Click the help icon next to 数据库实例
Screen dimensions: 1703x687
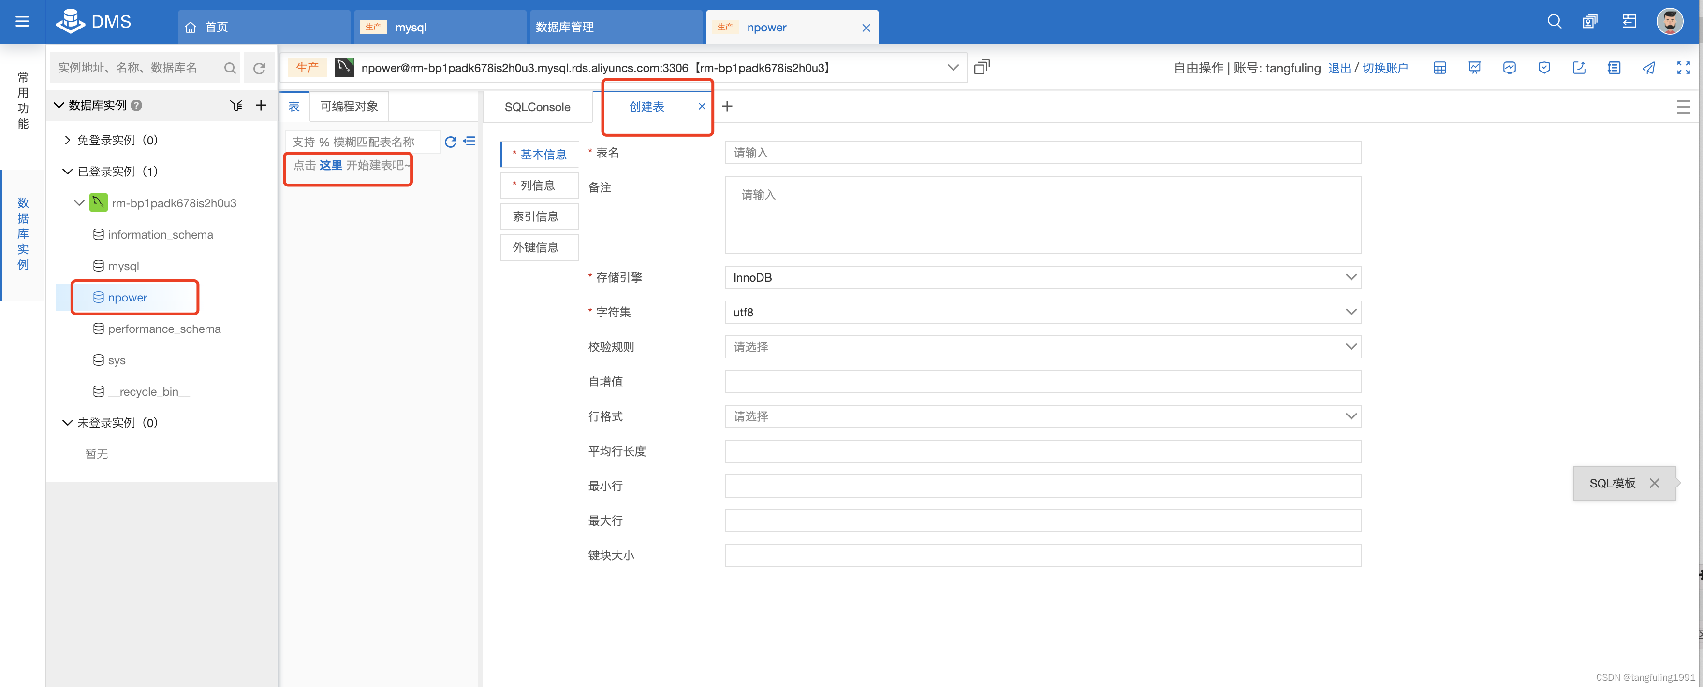(x=136, y=105)
